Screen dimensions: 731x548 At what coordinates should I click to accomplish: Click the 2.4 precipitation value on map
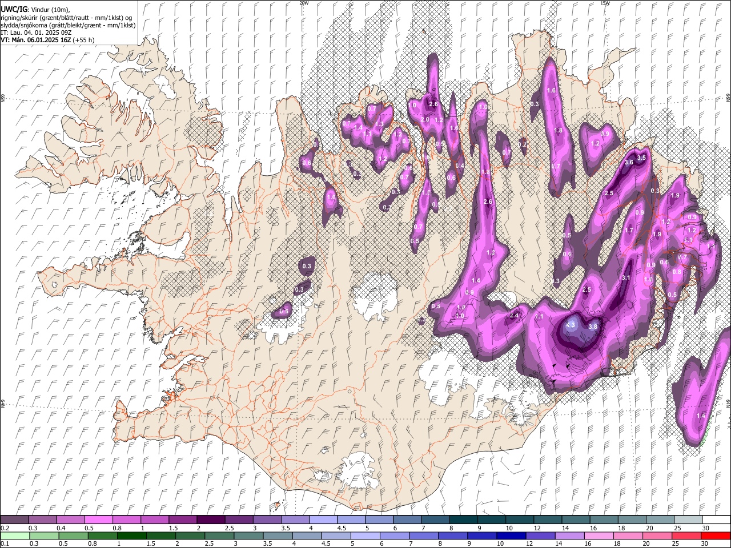514,316
